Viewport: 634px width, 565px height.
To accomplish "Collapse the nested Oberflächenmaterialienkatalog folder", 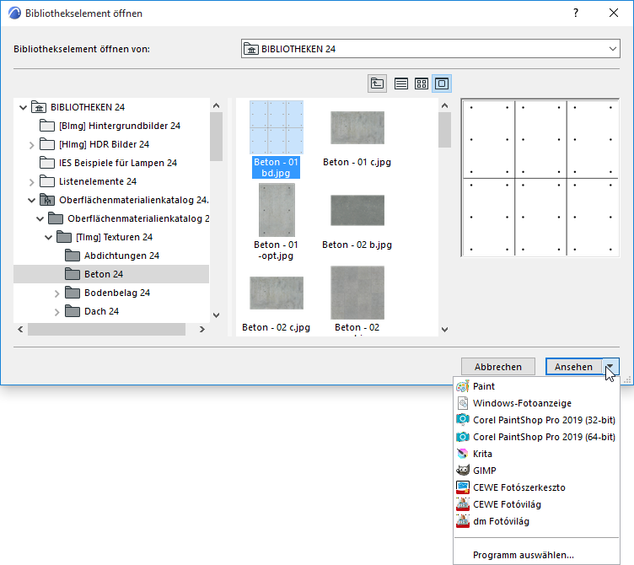I will 40,218.
